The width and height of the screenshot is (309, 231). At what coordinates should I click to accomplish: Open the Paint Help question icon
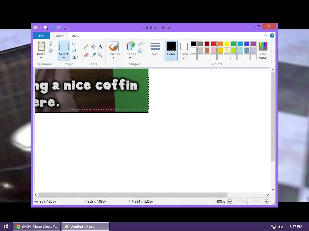click(x=272, y=35)
